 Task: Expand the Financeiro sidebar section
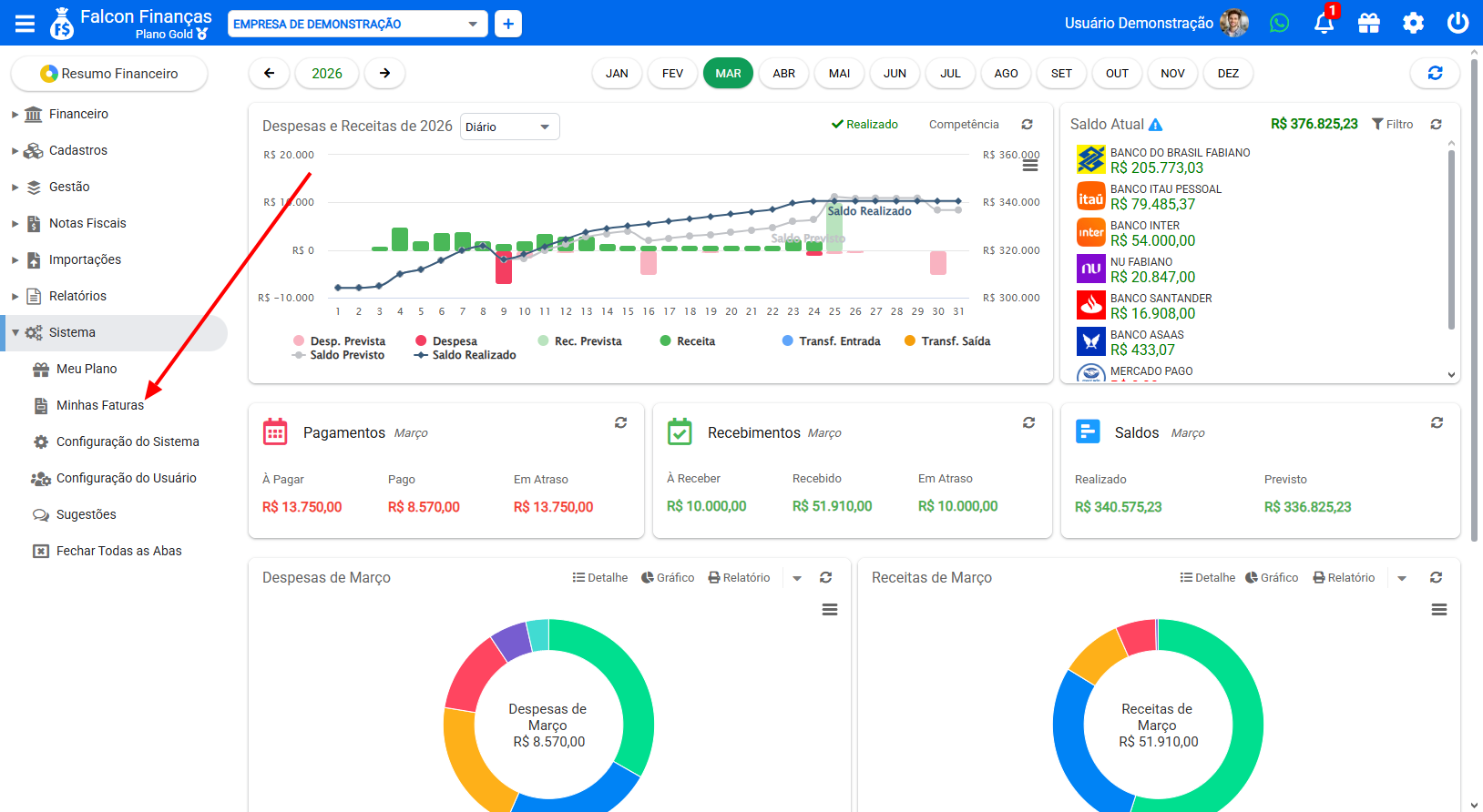click(x=115, y=114)
